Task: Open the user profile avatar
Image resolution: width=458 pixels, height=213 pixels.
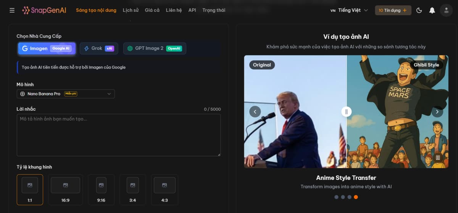Action: click(446, 10)
